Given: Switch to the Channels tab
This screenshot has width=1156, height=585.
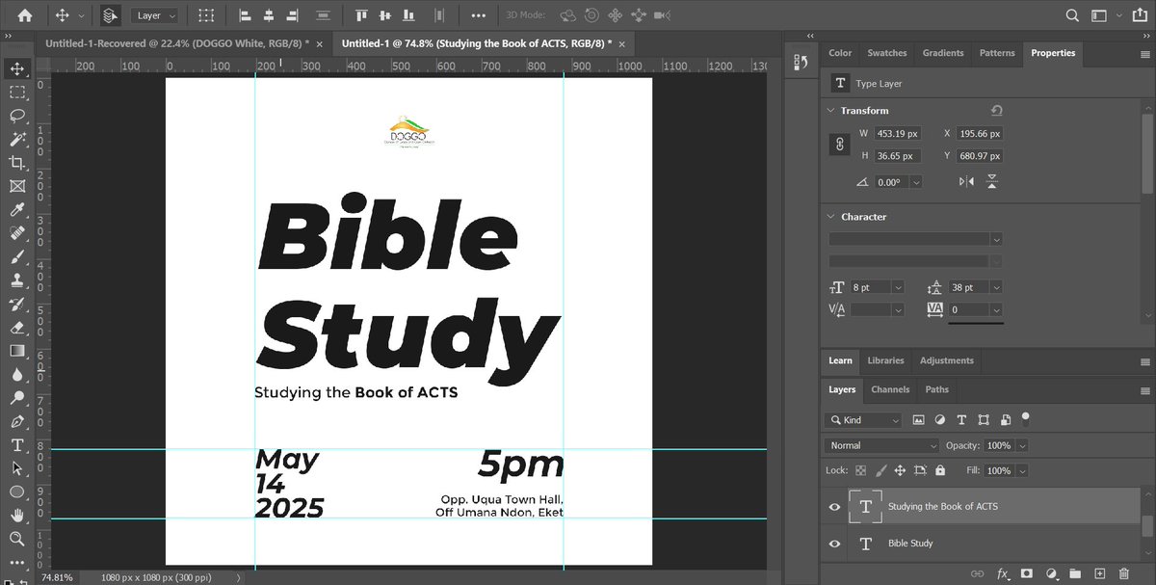Looking at the screenshot, I should (890, 389).
